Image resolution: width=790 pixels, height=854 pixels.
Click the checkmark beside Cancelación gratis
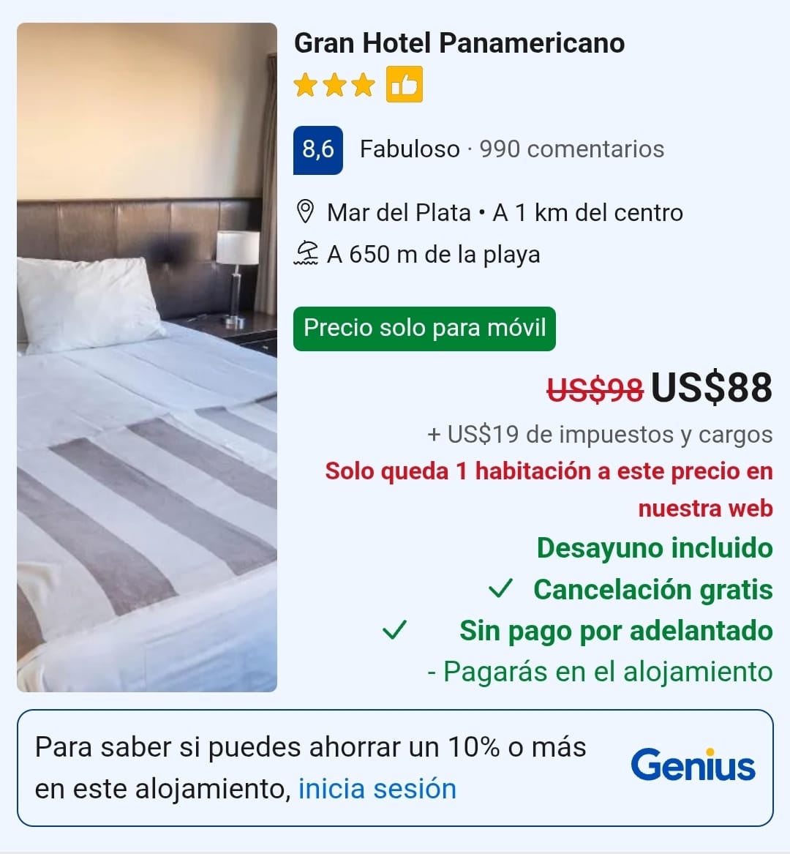pos(500,589)
